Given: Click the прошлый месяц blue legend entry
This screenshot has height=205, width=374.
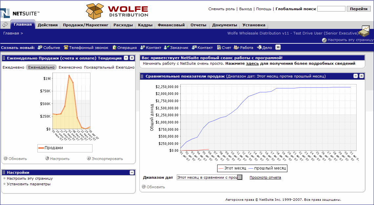Looking at the screenshot, I should pos(267,168).
